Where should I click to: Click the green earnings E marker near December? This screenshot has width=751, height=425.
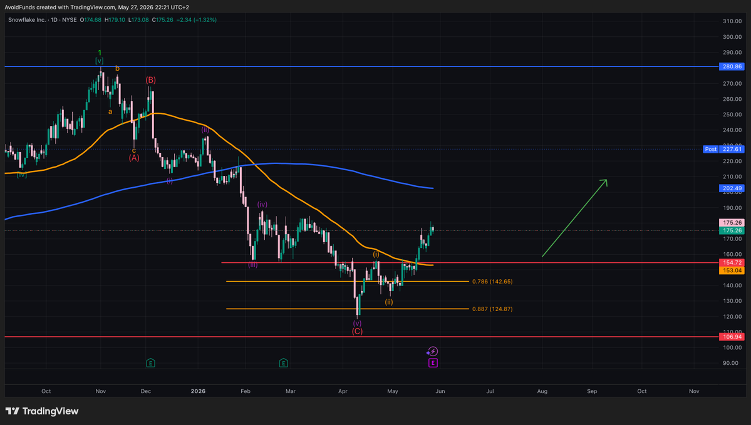click(x=150, y=363)
